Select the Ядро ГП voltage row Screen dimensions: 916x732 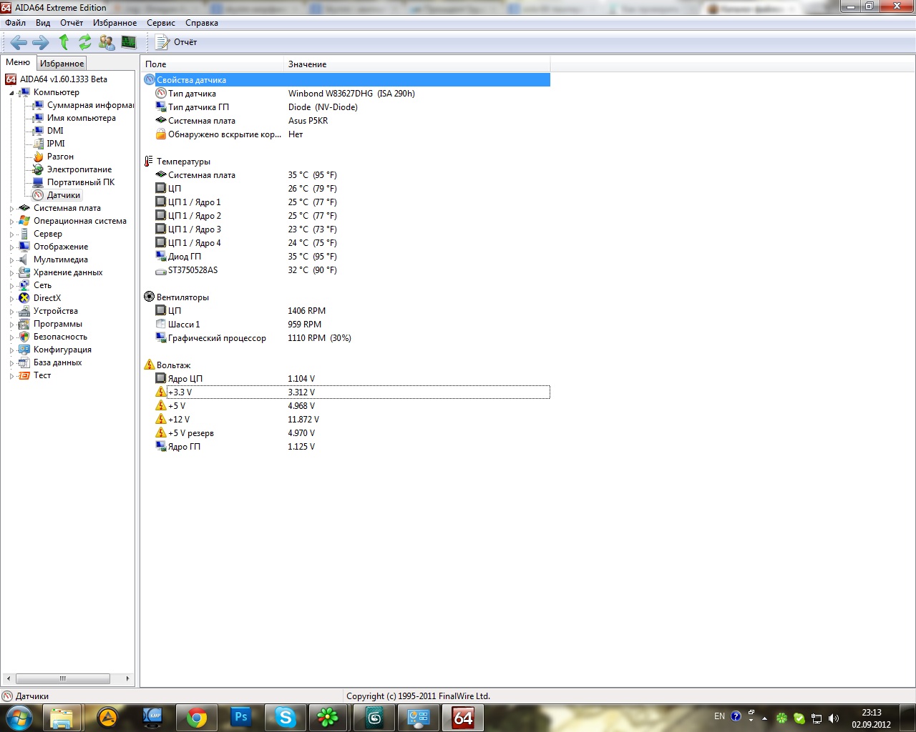pyautogui.click(x=346, y=447)
